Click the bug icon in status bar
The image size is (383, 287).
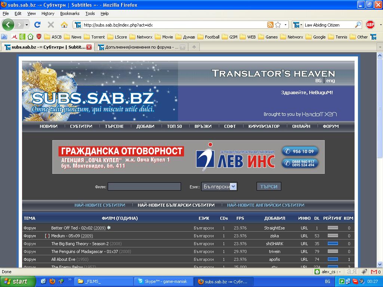tap(364, 272)
